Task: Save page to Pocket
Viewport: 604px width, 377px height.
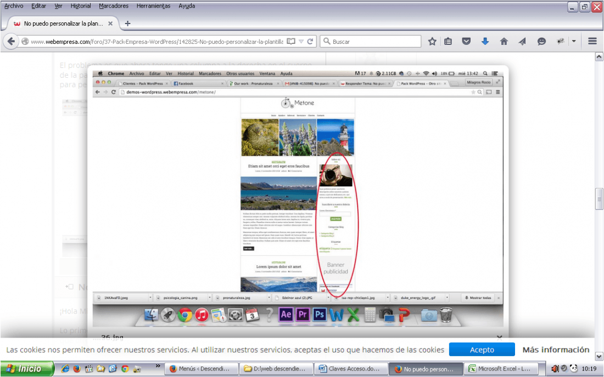Action: (466, 42)
